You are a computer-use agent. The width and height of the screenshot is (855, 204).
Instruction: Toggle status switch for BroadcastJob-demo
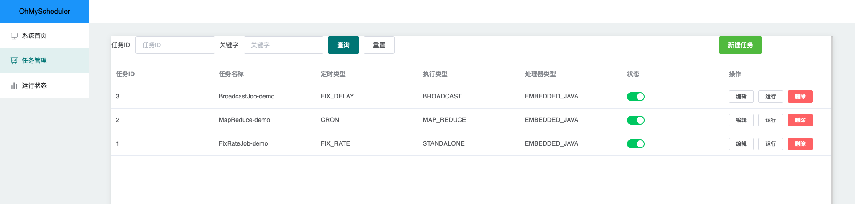pyautogui.click(x=635, y=97)
